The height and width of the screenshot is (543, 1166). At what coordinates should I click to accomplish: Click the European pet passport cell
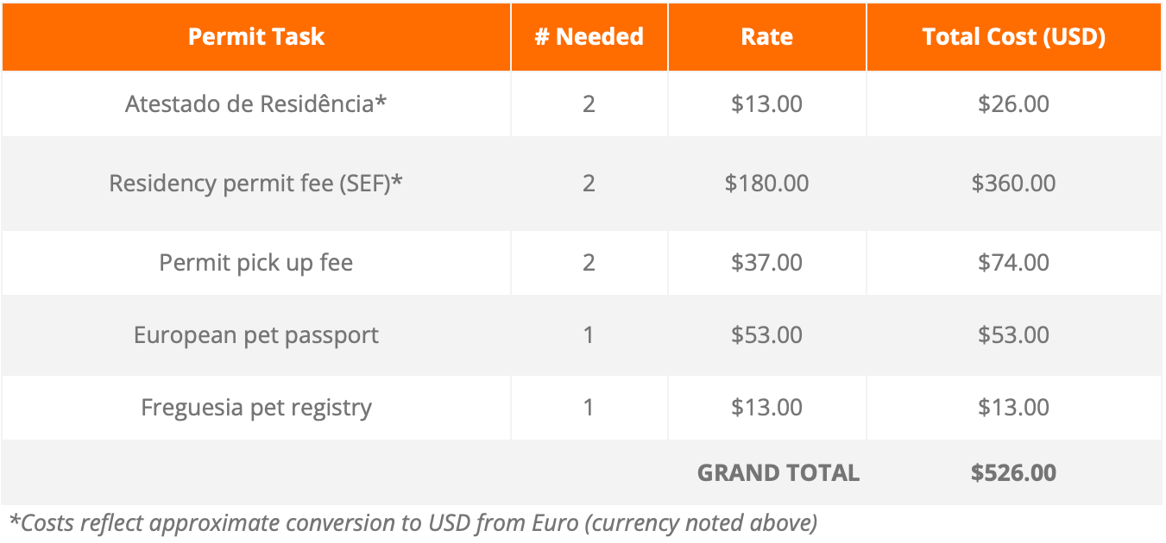click(256, 334)
